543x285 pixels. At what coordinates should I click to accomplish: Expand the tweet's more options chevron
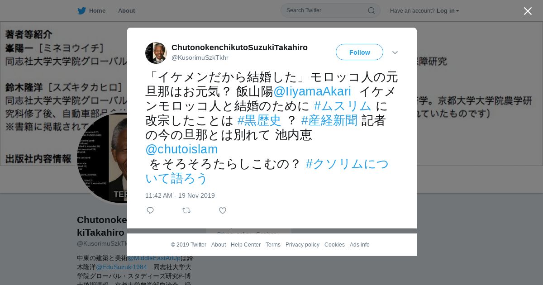click(395, 52)
